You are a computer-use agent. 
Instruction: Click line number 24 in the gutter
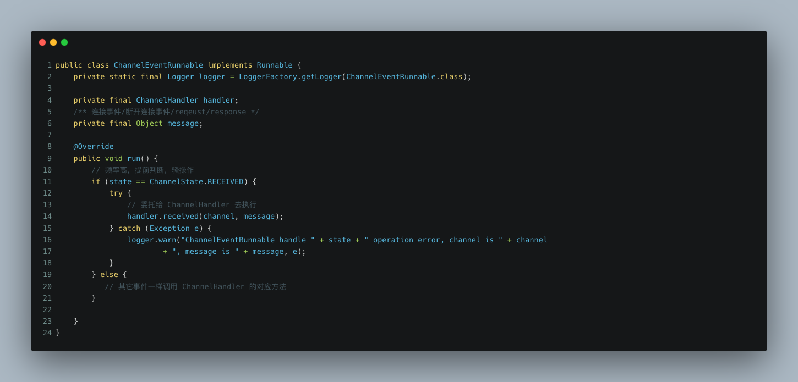pos(47,333)
